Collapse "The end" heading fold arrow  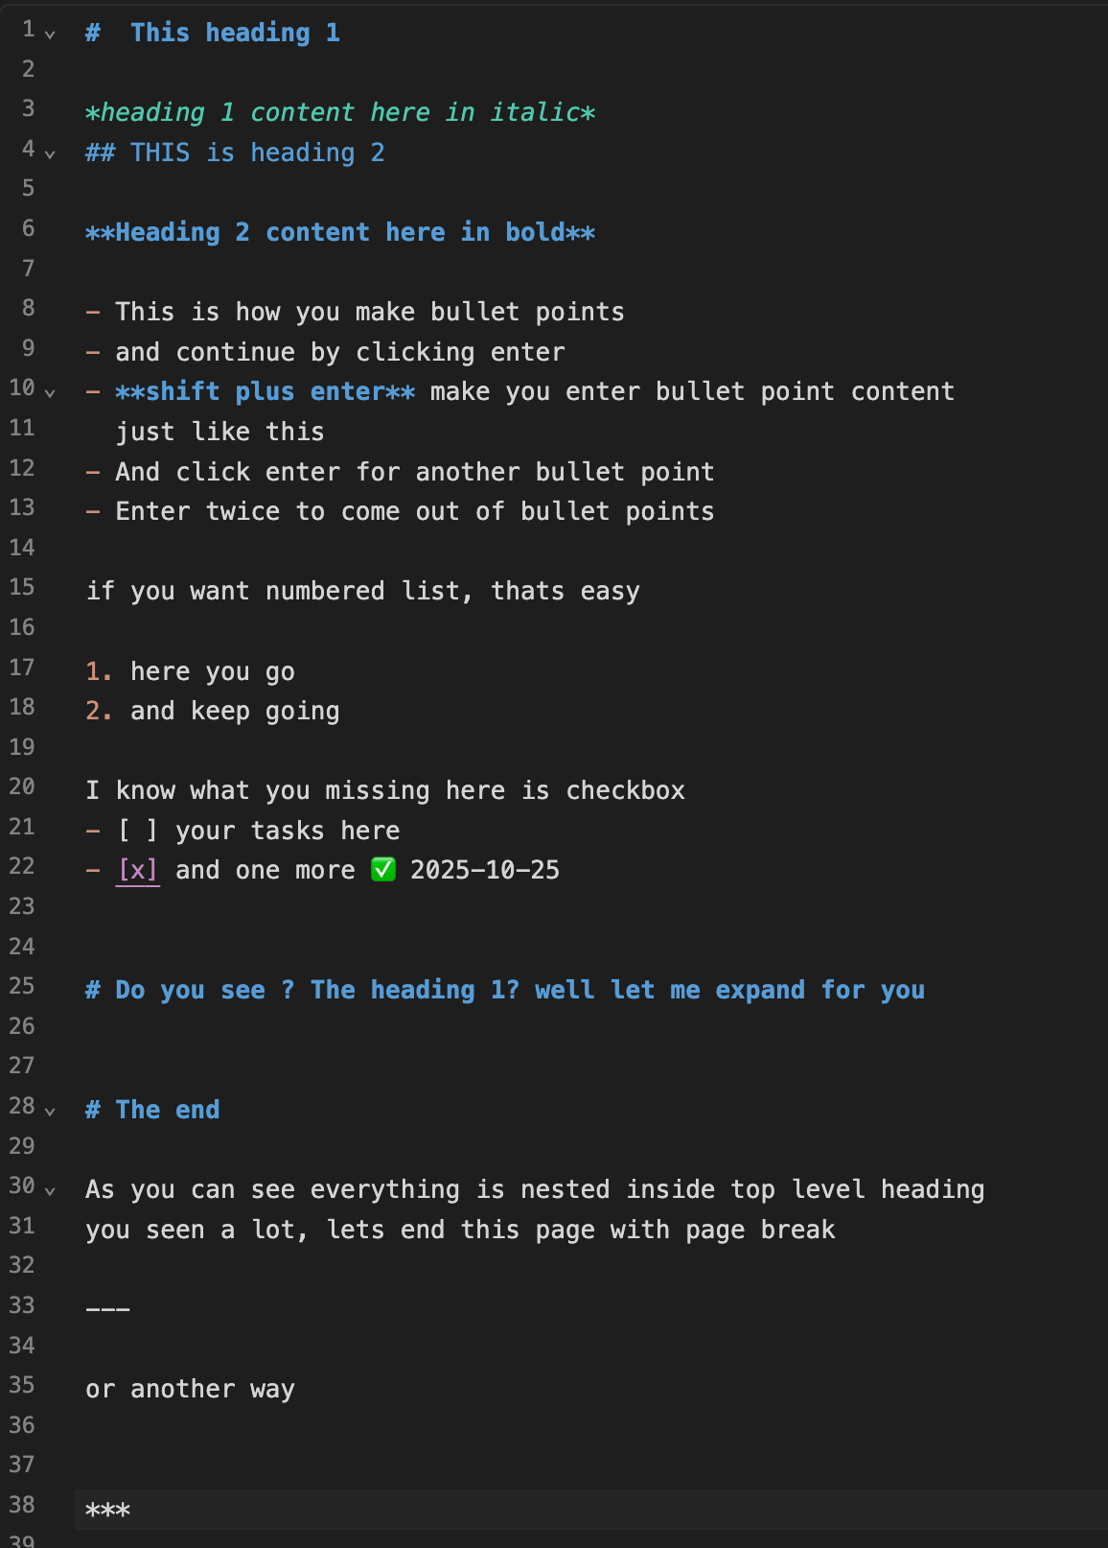[x=50, y=1112]
